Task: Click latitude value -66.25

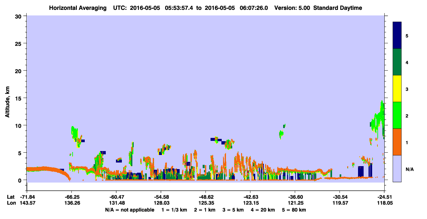Action: pyautogui.click(x=71, y=197)
